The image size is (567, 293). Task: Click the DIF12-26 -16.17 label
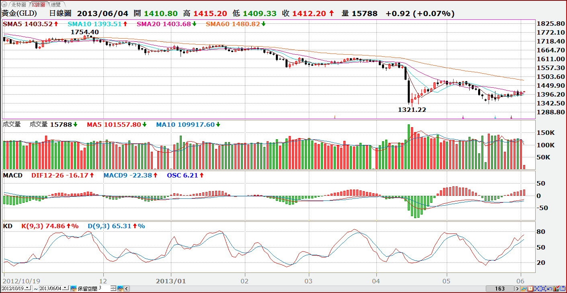tap(63, 175)
